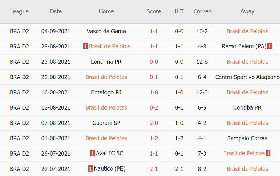
Task: Open Centro Sportivo Alagoano team link
Action: 247,77
